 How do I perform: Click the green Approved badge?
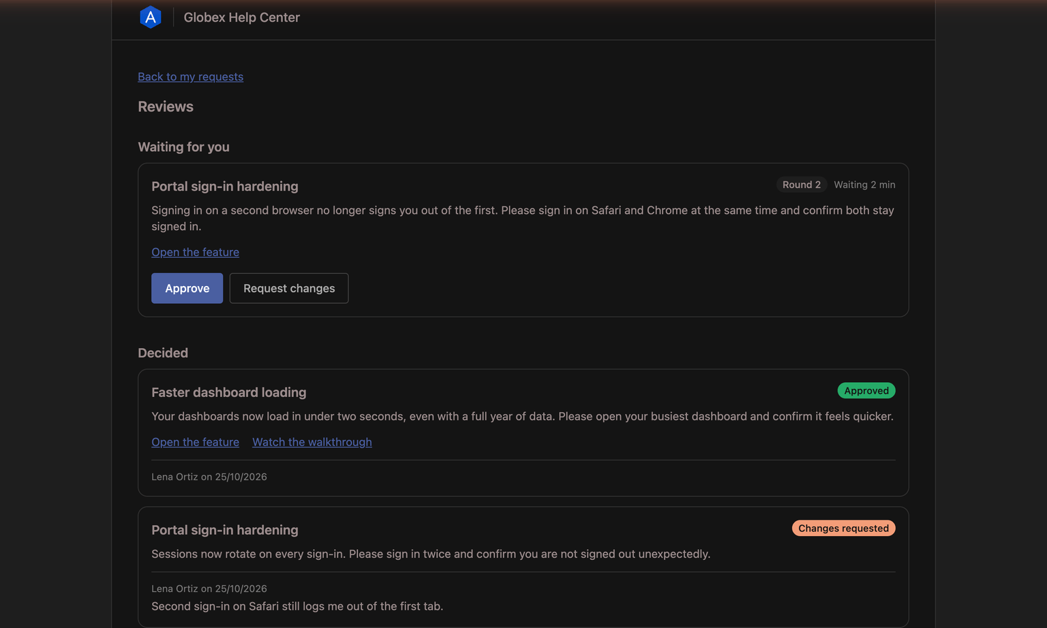(x=866, y=390)
